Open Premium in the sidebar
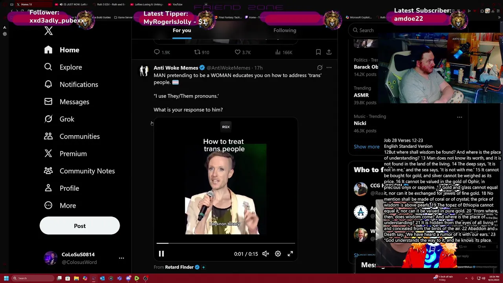The image size is (503, 283). pyautogui.click(x=66, y=154)
